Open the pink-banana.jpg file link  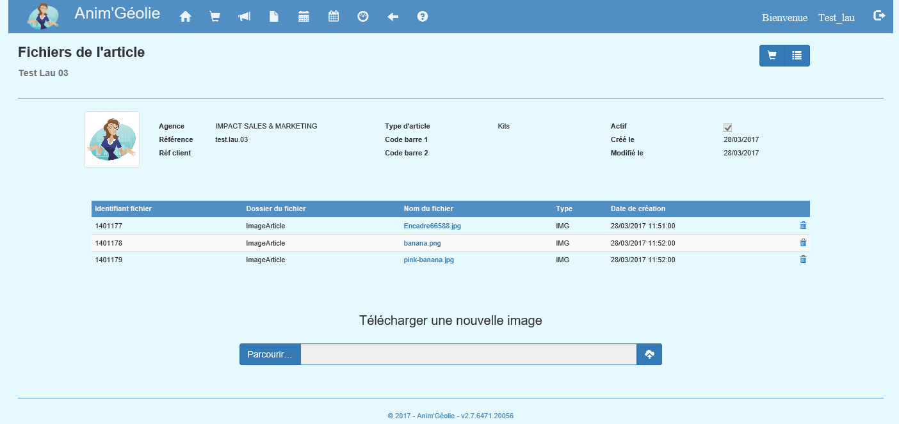428,260
